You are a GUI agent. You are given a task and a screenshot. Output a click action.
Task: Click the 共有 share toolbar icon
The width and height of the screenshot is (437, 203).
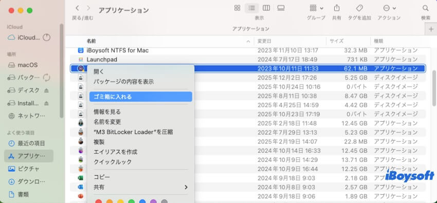337,8
